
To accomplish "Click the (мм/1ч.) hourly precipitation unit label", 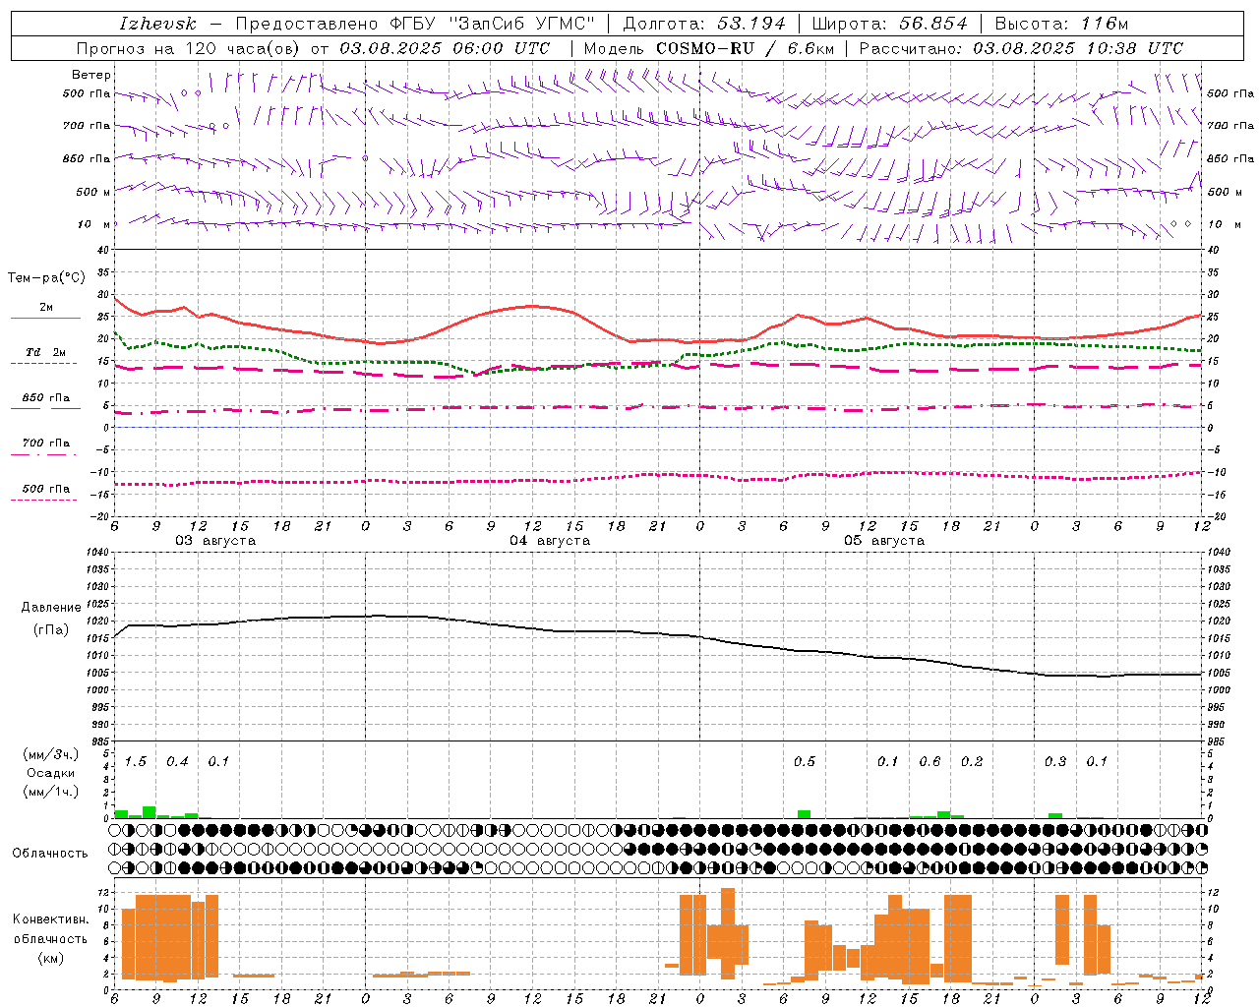I will click(x=50, y=792).
